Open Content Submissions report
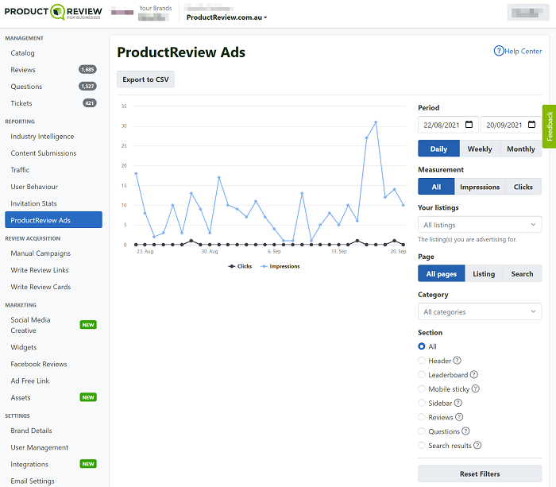 click(53, 153)
